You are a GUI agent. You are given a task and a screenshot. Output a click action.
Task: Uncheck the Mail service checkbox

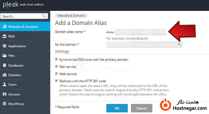point(56,67)
